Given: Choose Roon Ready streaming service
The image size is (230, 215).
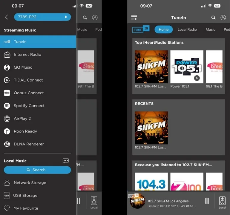Looking at the screenshot, I should pos(25,131).
